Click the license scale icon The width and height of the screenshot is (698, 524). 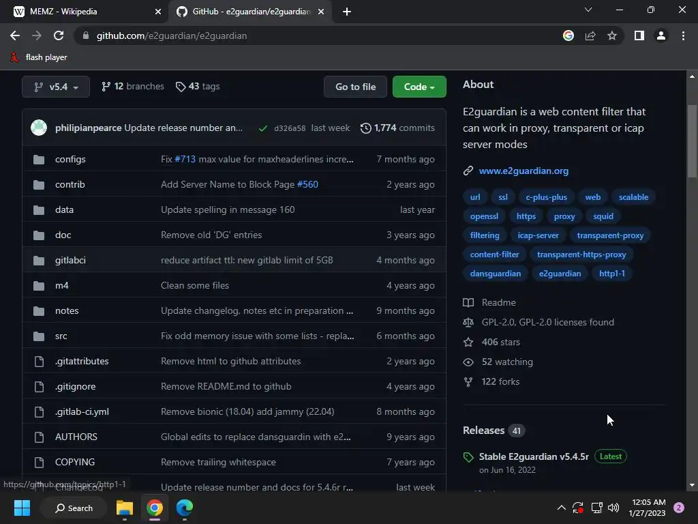click(468, 322)
